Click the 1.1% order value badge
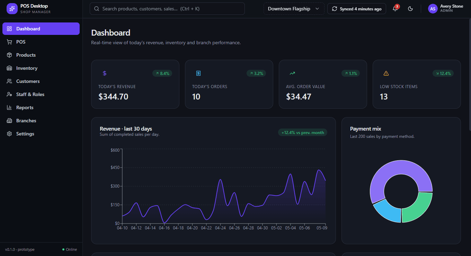471x256 pixels. [x=350, y=73]
